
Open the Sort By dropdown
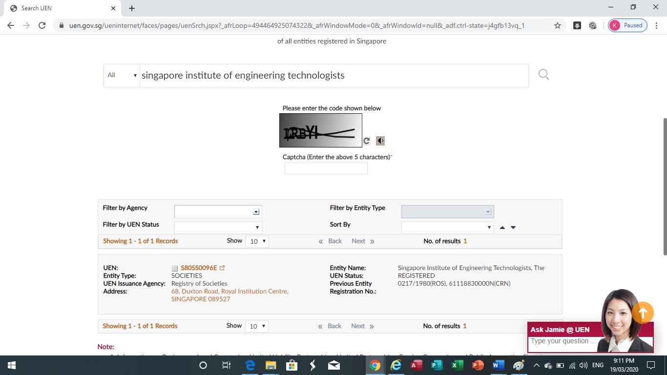(x=447, y=228)
